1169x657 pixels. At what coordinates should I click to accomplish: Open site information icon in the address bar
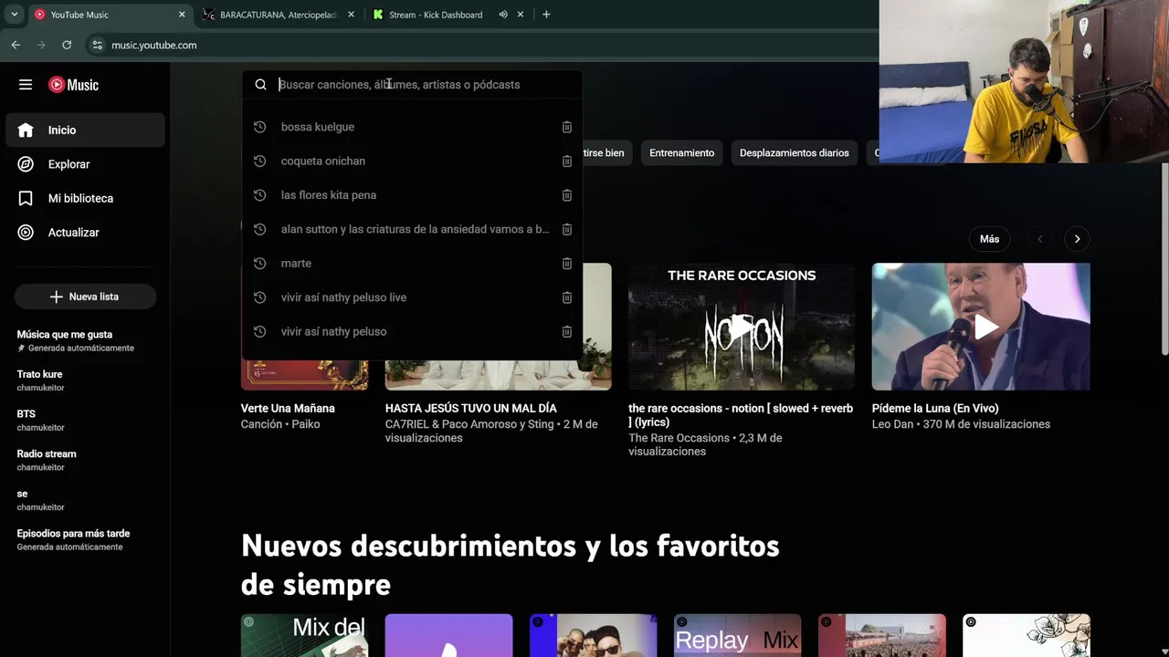98,45
